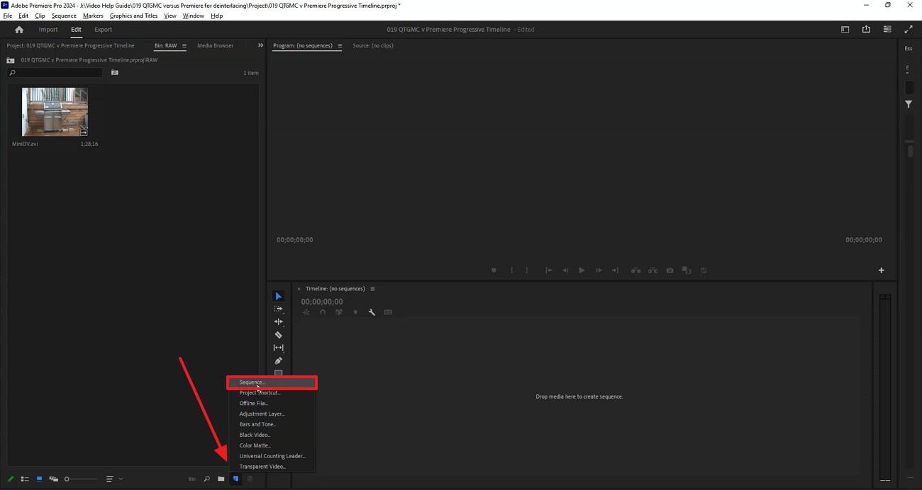Click the Mark In bracket icon
The width and height of the screenshot is (922, 490).
[511, 270]
